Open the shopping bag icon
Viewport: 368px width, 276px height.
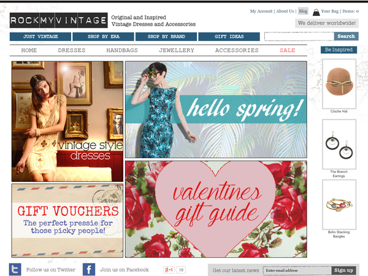tap(316, 12)
